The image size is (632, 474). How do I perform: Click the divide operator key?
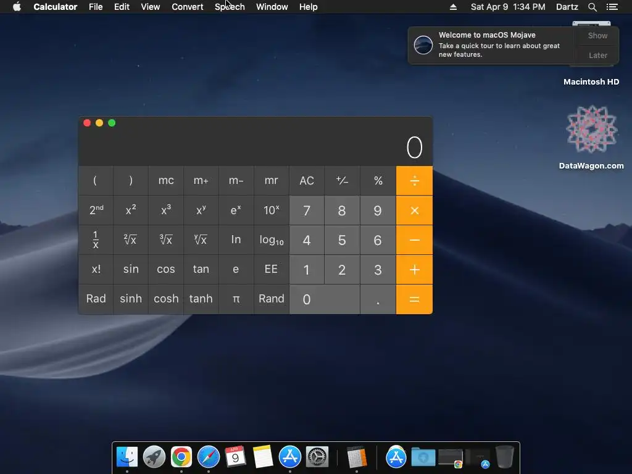tap(414, 181)
